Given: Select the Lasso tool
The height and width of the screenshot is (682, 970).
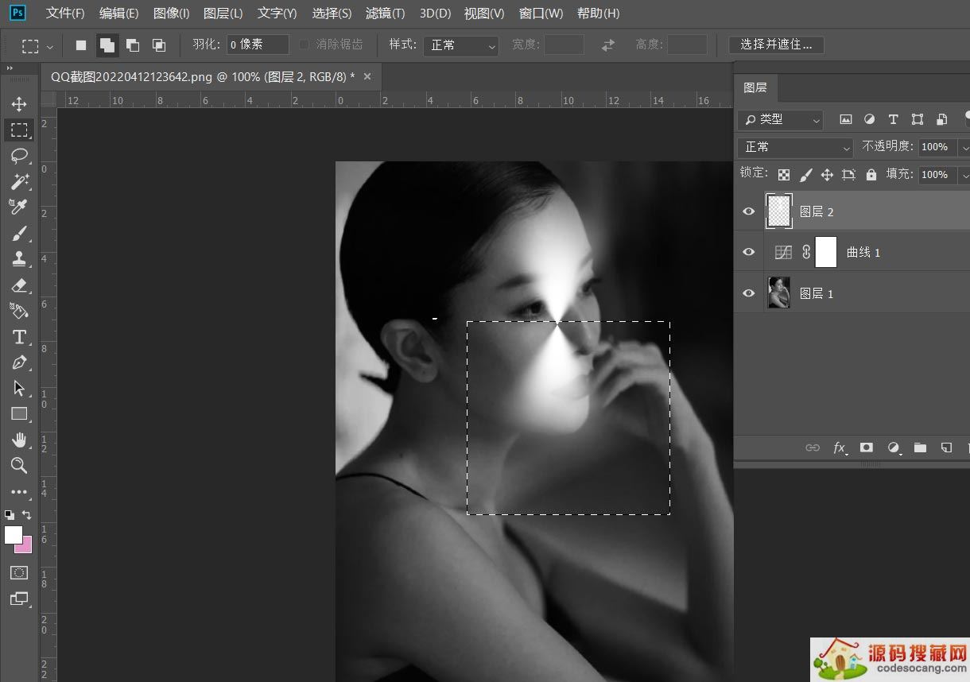Looking at the screenshot, I should click(19, 156).
